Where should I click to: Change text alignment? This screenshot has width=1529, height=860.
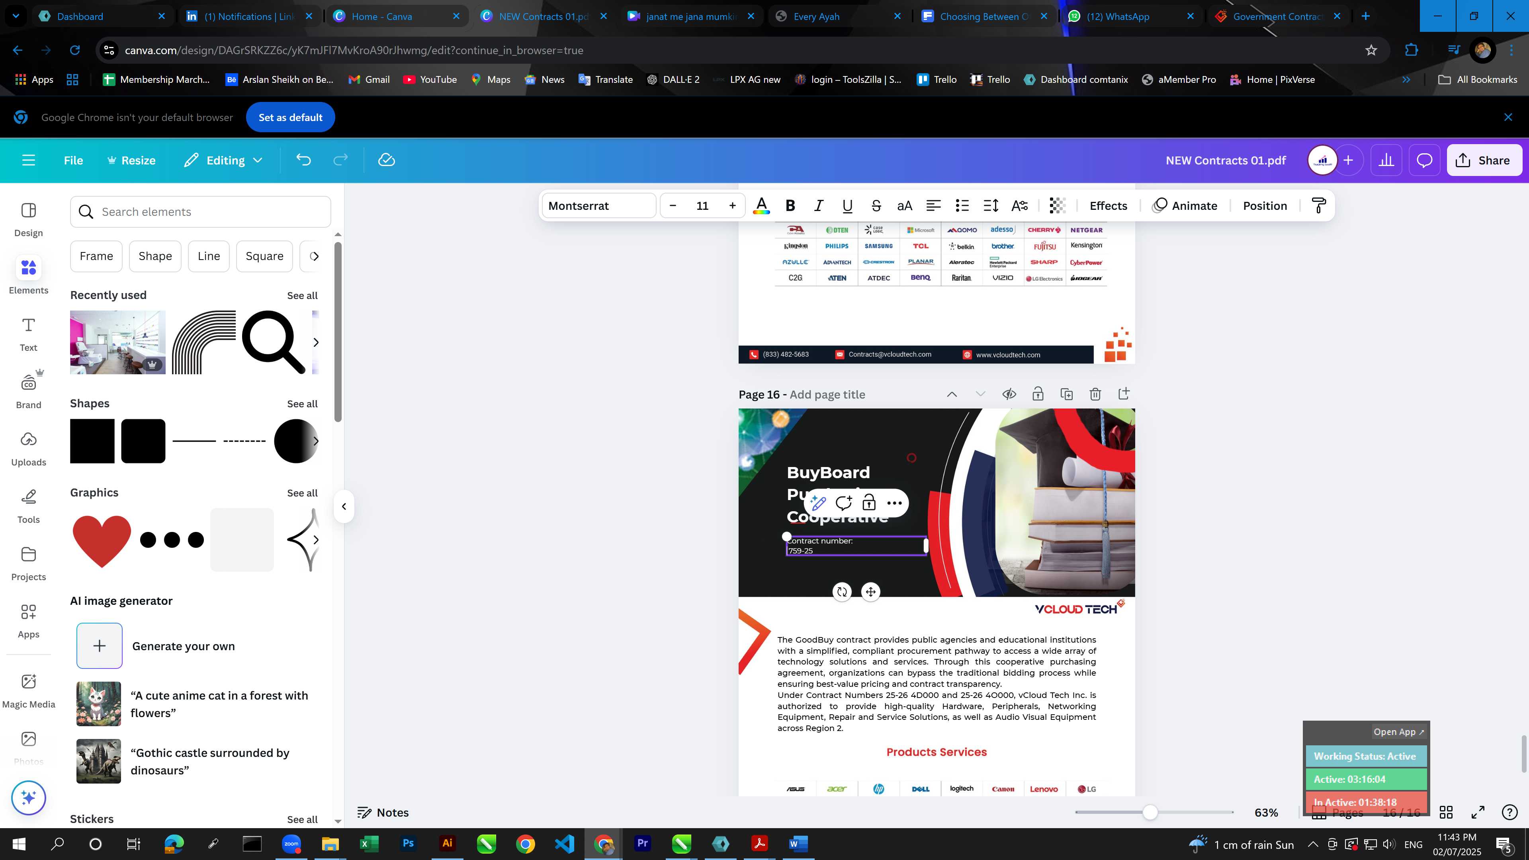(933, 205)
